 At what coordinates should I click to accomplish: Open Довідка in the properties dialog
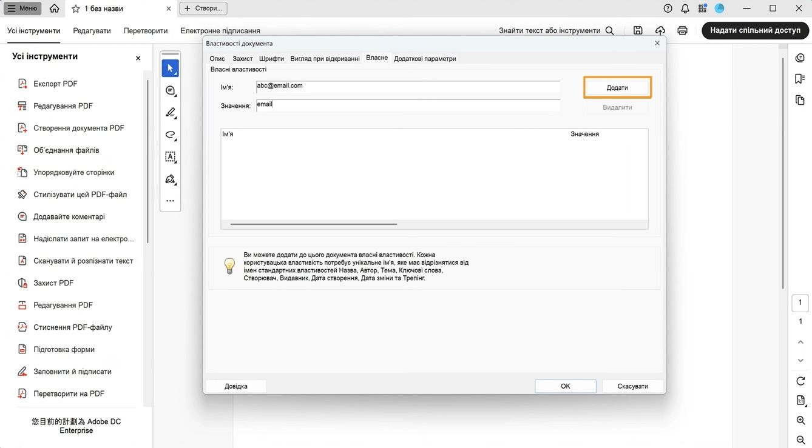236,386
